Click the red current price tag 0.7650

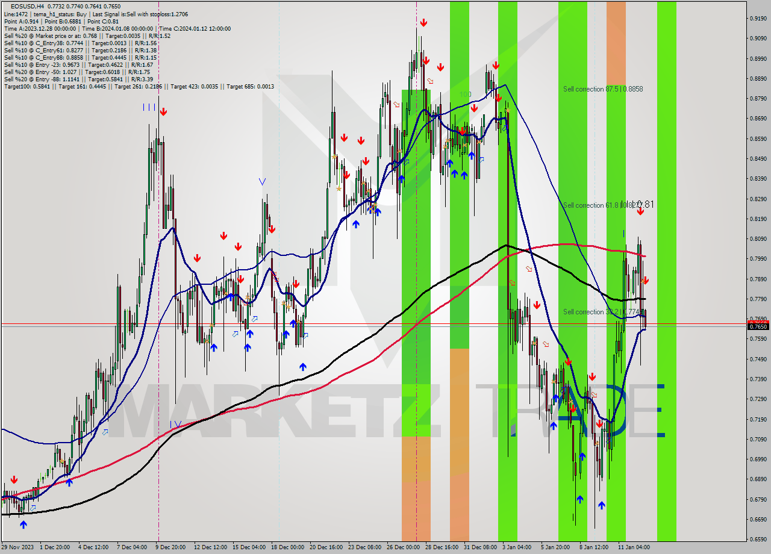(x=758, y=326)
